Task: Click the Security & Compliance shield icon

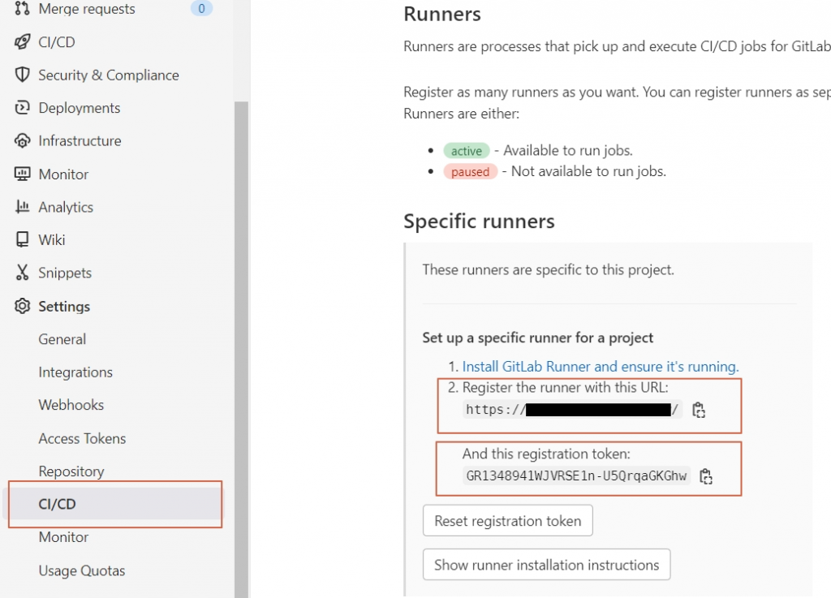Action: point(22,75)
